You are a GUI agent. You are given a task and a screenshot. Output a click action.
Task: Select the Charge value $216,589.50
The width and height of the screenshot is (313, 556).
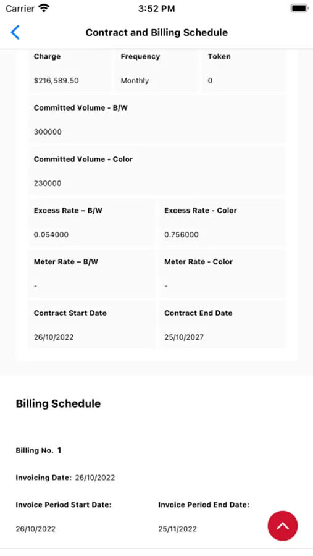[x=56, y=80]
